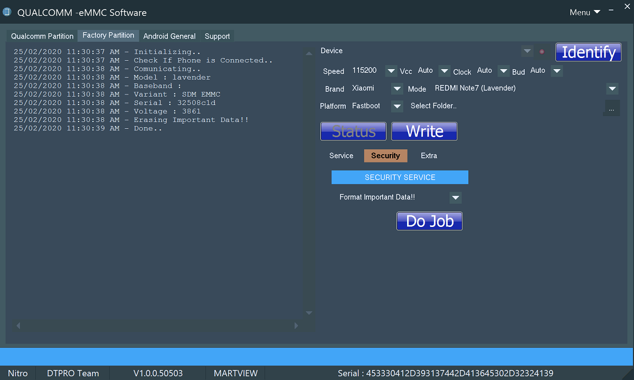Click the 'Model : lavender' log line
Image resolution: width=634 pixels, height=380 pixels.
(112, 77)
